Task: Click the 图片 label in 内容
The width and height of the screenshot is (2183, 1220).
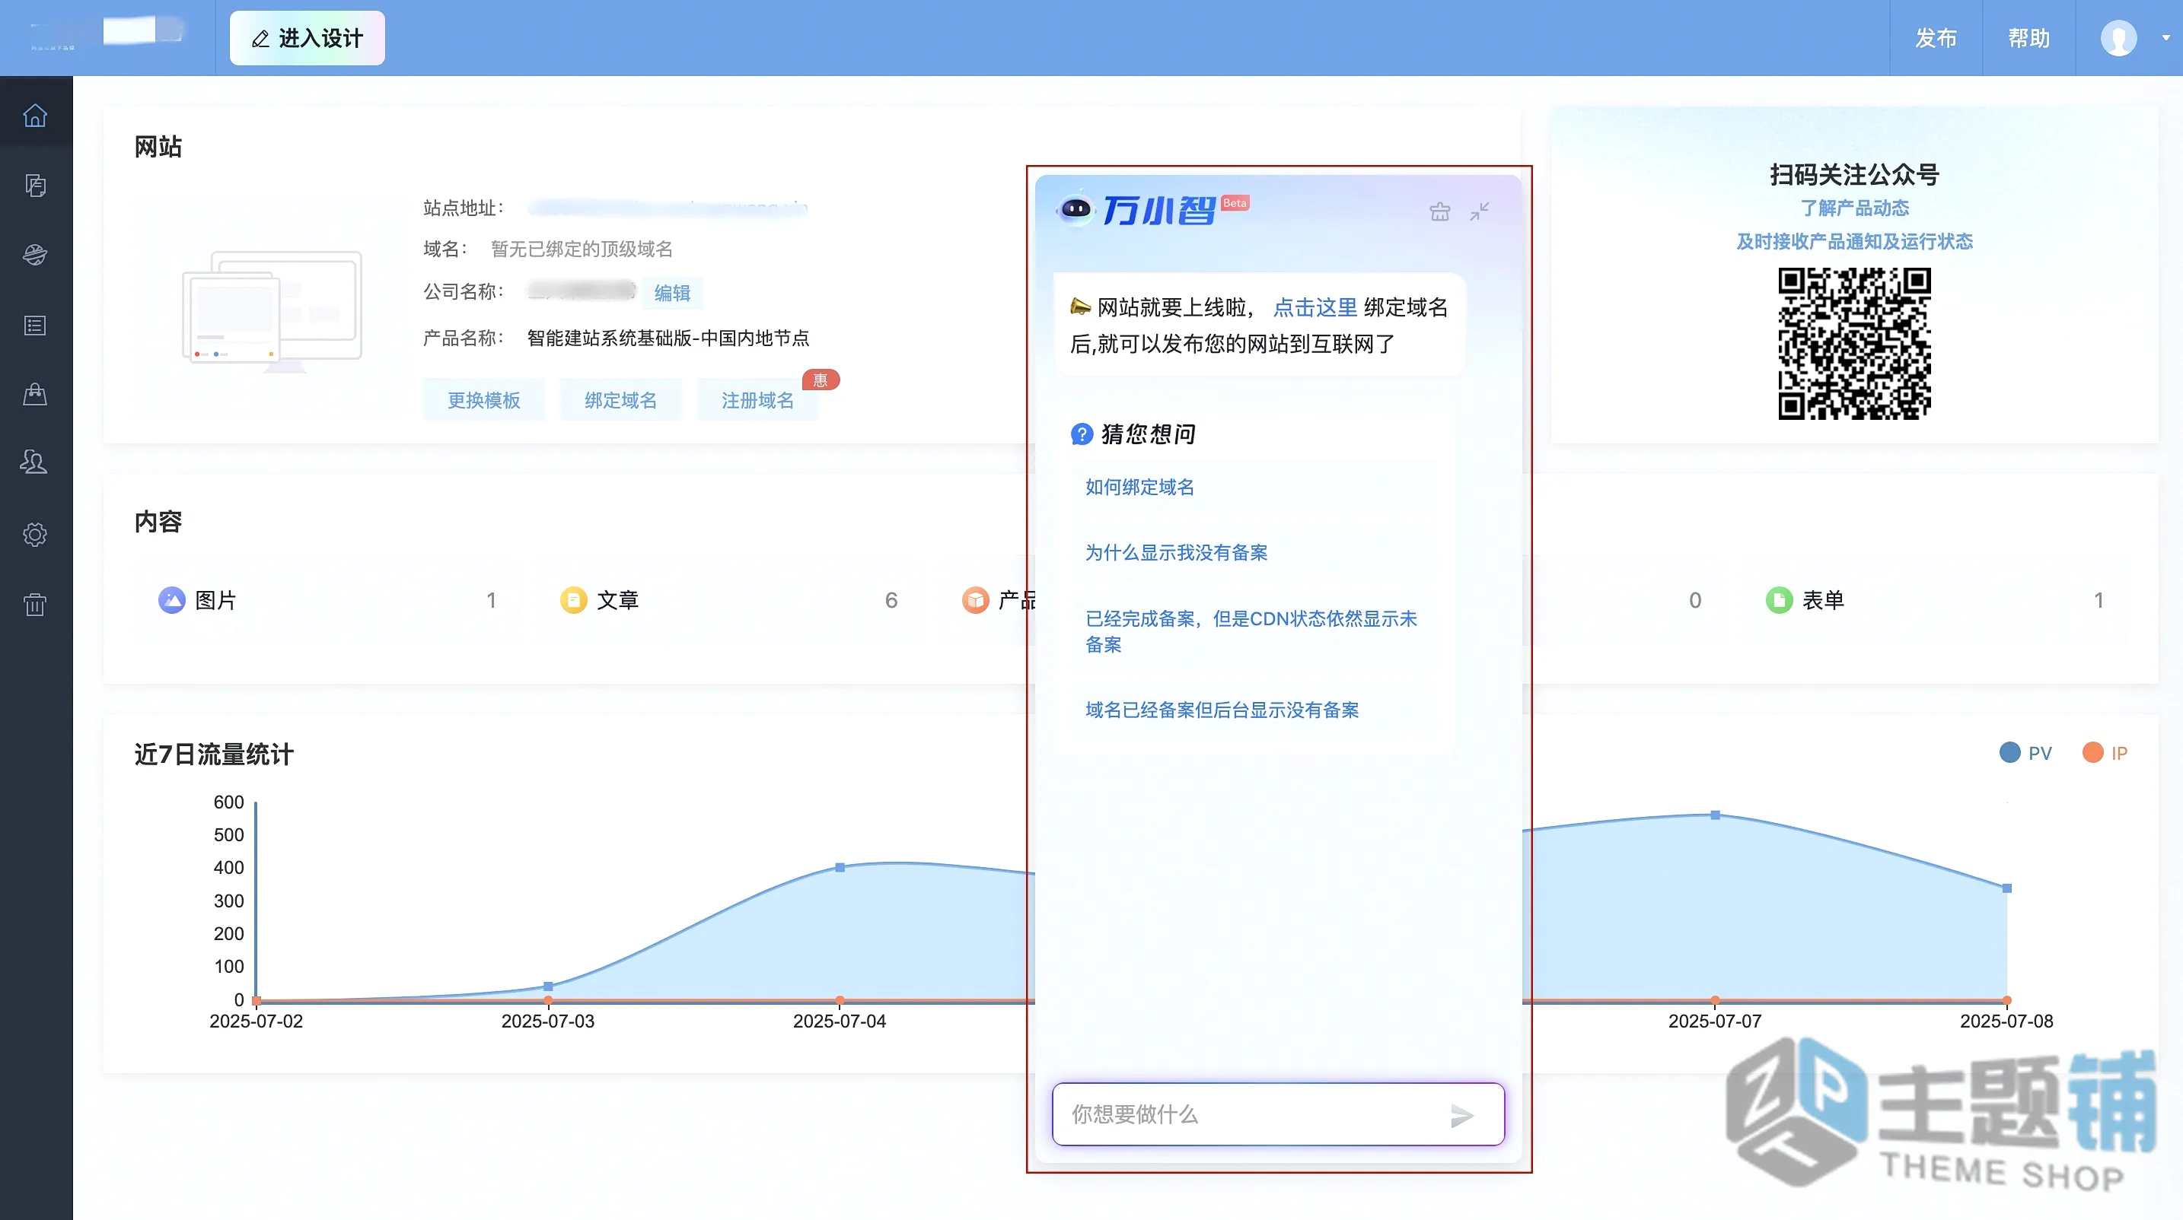Action: coord(215,600)
